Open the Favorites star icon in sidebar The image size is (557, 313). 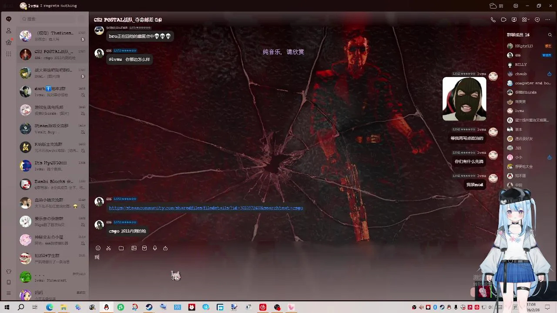[8, 42]
